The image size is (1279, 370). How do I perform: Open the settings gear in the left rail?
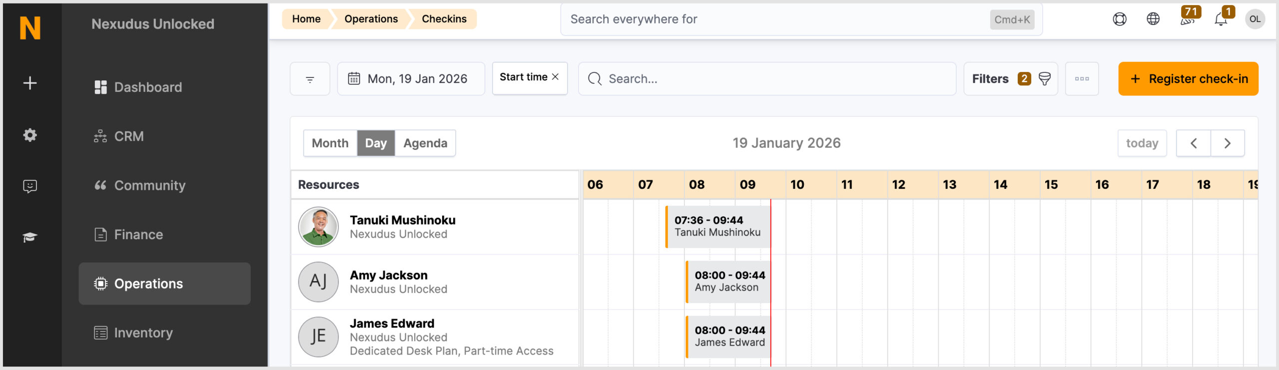pos(30,135)
